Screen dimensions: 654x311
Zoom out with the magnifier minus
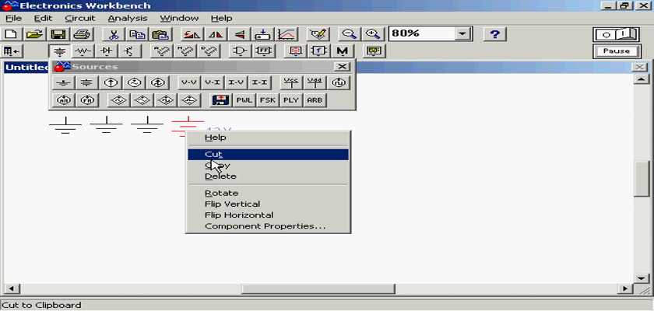[350, 34]
